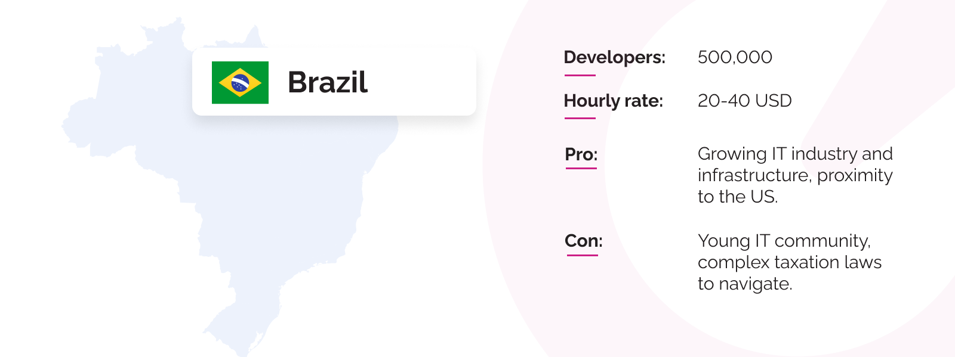Click the Young IT community text

point(784,241)
